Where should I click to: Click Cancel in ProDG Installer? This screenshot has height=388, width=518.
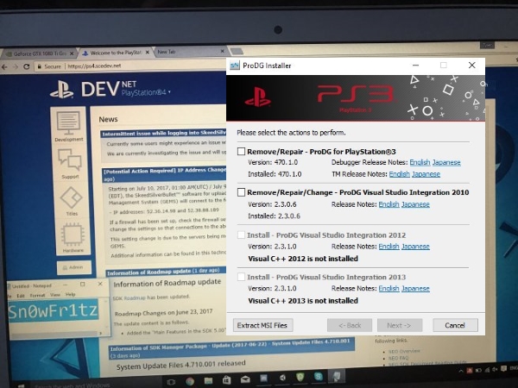coord(455,325)
